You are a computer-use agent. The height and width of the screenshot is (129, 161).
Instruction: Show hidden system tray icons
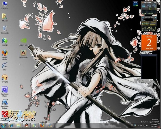(x=138, y=125)
